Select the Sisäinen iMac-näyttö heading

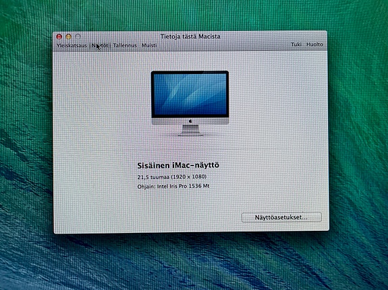(178, 166)
